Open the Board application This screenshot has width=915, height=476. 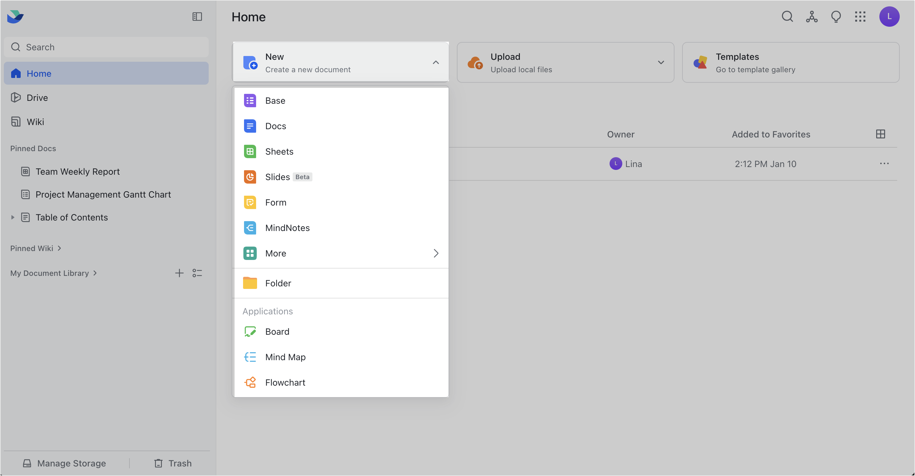pos(277,331)
